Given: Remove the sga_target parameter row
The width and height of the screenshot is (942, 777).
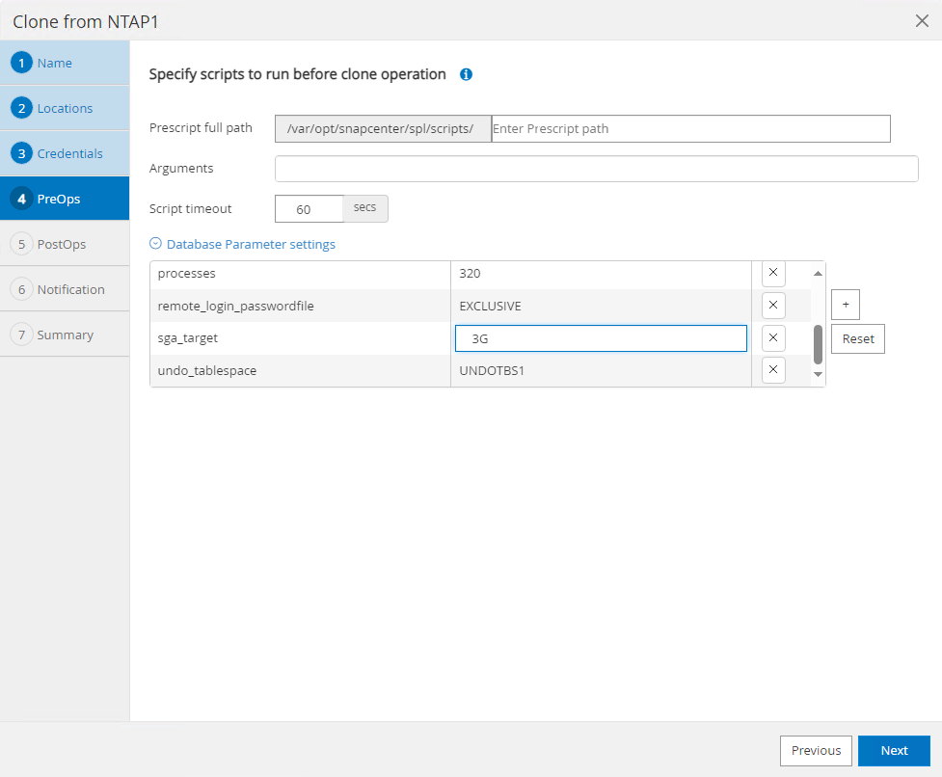Looking at the screenshot, I should click(x=773, y=338).
